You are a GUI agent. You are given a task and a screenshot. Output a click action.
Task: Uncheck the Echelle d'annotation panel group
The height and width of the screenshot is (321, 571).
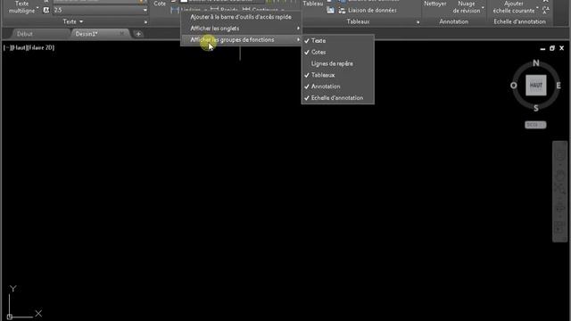click(337, 98)
